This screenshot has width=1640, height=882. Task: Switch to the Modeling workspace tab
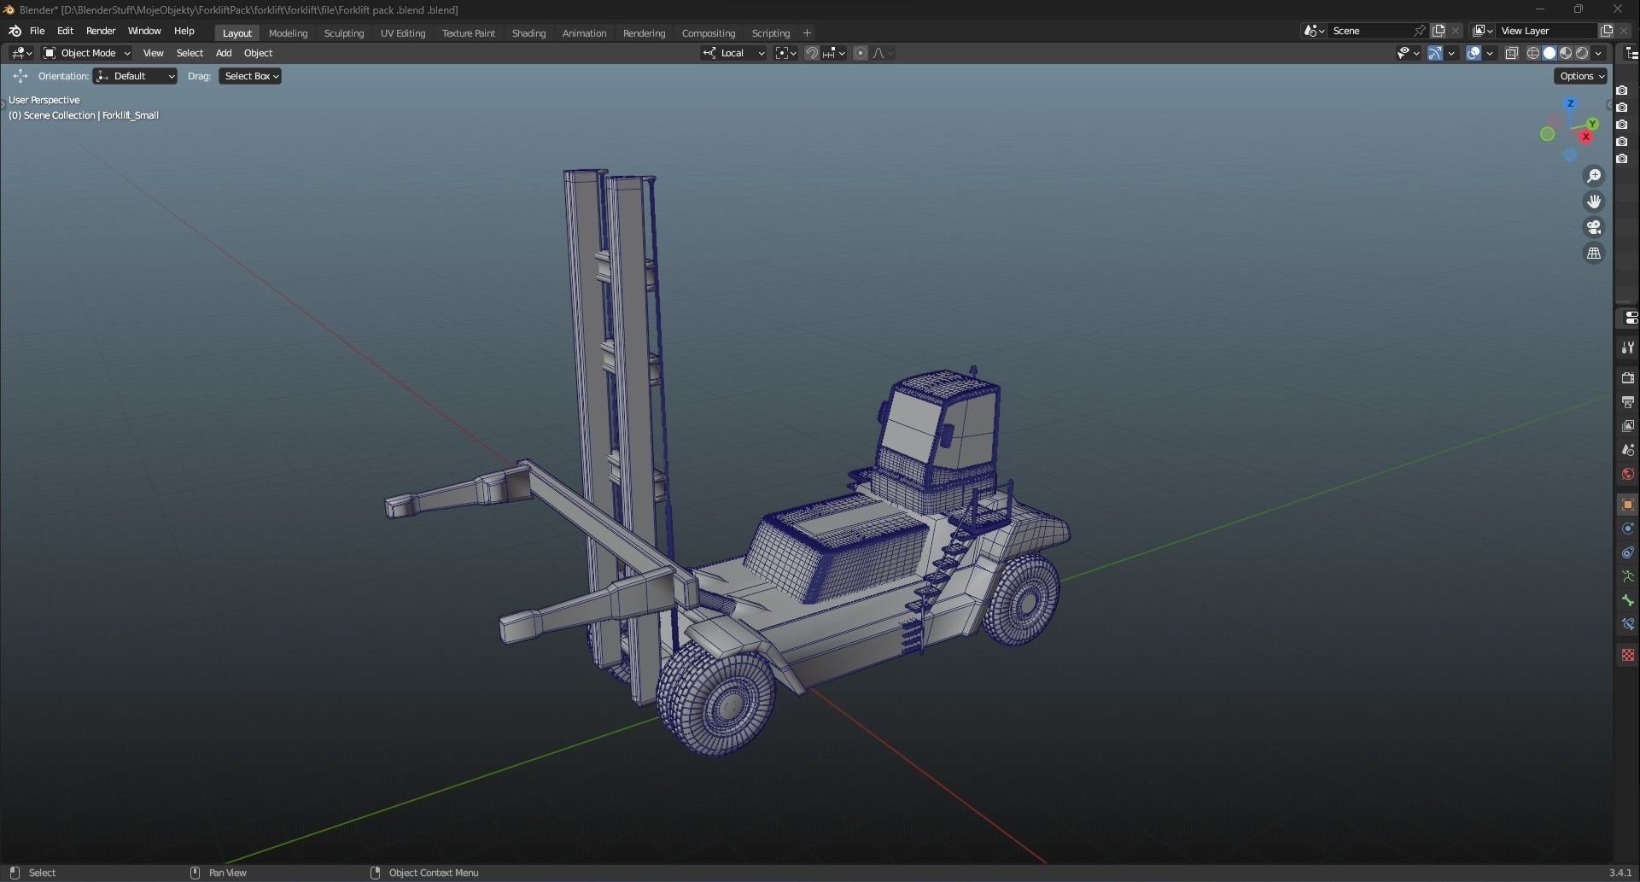pyautogui.click(x=288, y=33)
